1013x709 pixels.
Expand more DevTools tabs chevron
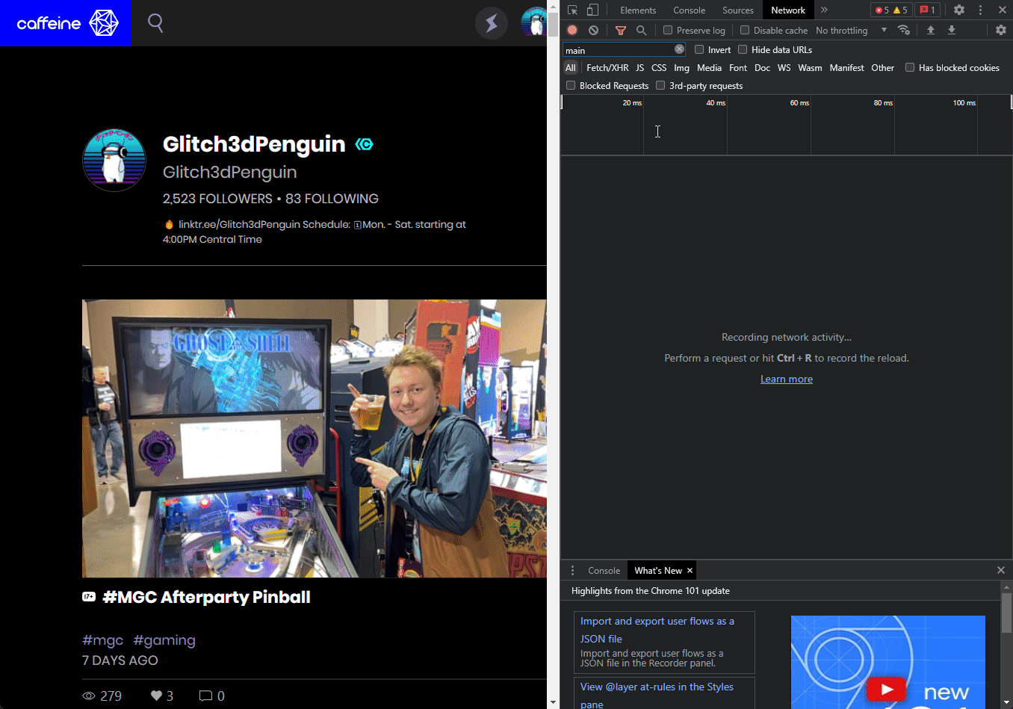pyautogui.click(x=824, y=10)
